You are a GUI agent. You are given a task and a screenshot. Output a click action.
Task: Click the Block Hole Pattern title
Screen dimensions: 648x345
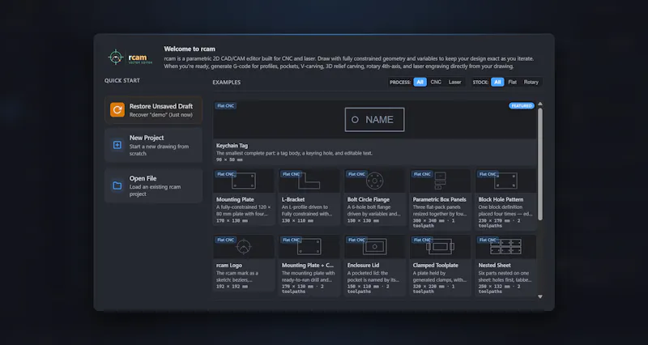[501, 199]
